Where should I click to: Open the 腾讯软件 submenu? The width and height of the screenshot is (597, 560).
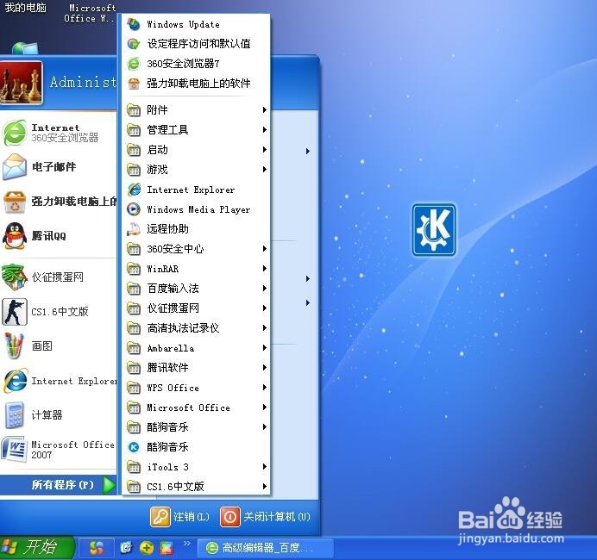(196, 367)
